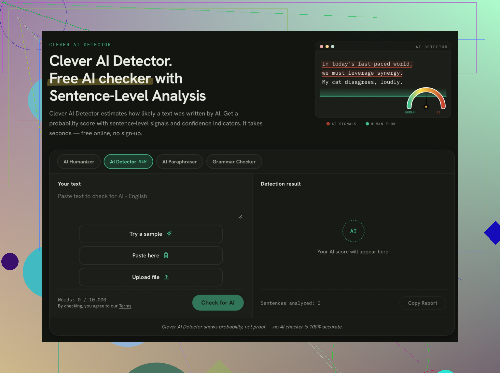
Task: Click the upload arrow icon beside Upload file
Action: coord(166,277)
